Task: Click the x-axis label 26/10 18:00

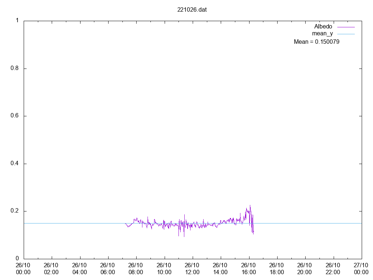Action: click(x=276, y=269)
